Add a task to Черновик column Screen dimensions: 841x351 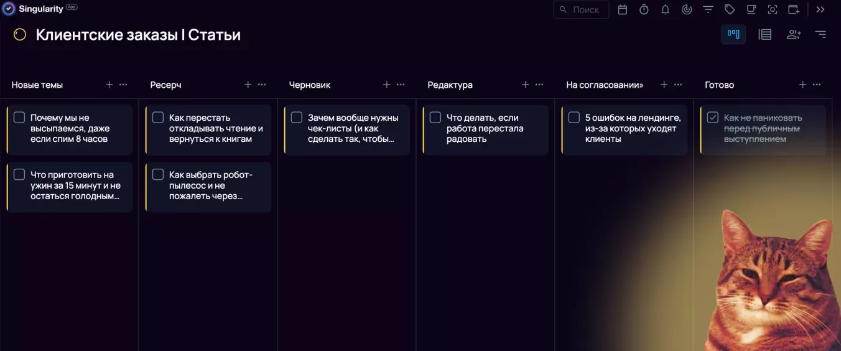click(x=387, y=85)
